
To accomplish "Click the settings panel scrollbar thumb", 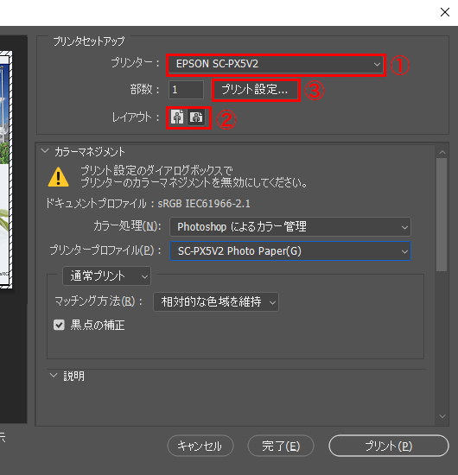I will tap(442, 214).
